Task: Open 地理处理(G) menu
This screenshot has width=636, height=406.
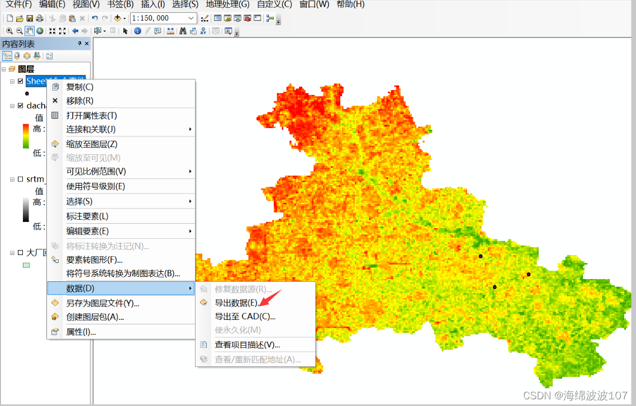Action: click(227, 4)
